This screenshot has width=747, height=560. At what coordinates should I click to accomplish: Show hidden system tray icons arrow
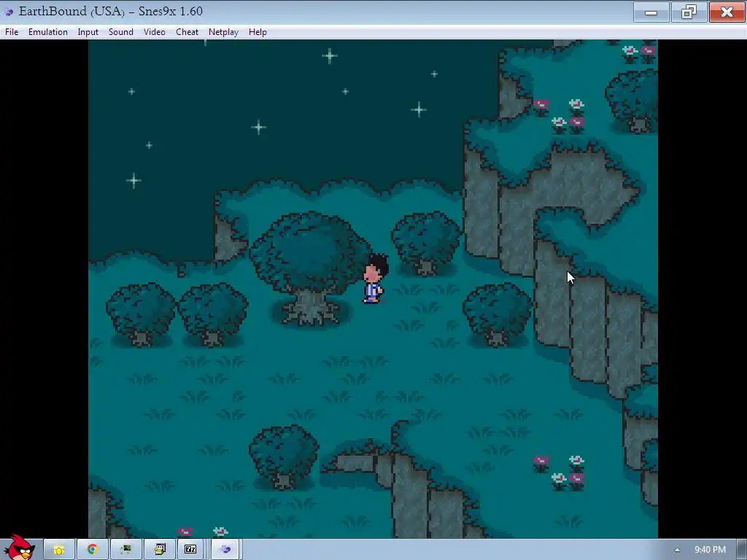pos(677,550)
